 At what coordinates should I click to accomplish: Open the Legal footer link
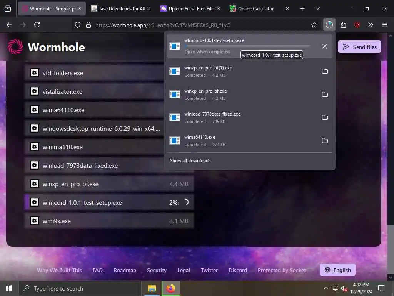pyautogui.click(x=184, y=270)
